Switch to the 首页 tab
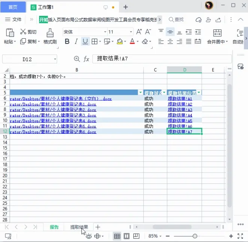 click(13, 7)
